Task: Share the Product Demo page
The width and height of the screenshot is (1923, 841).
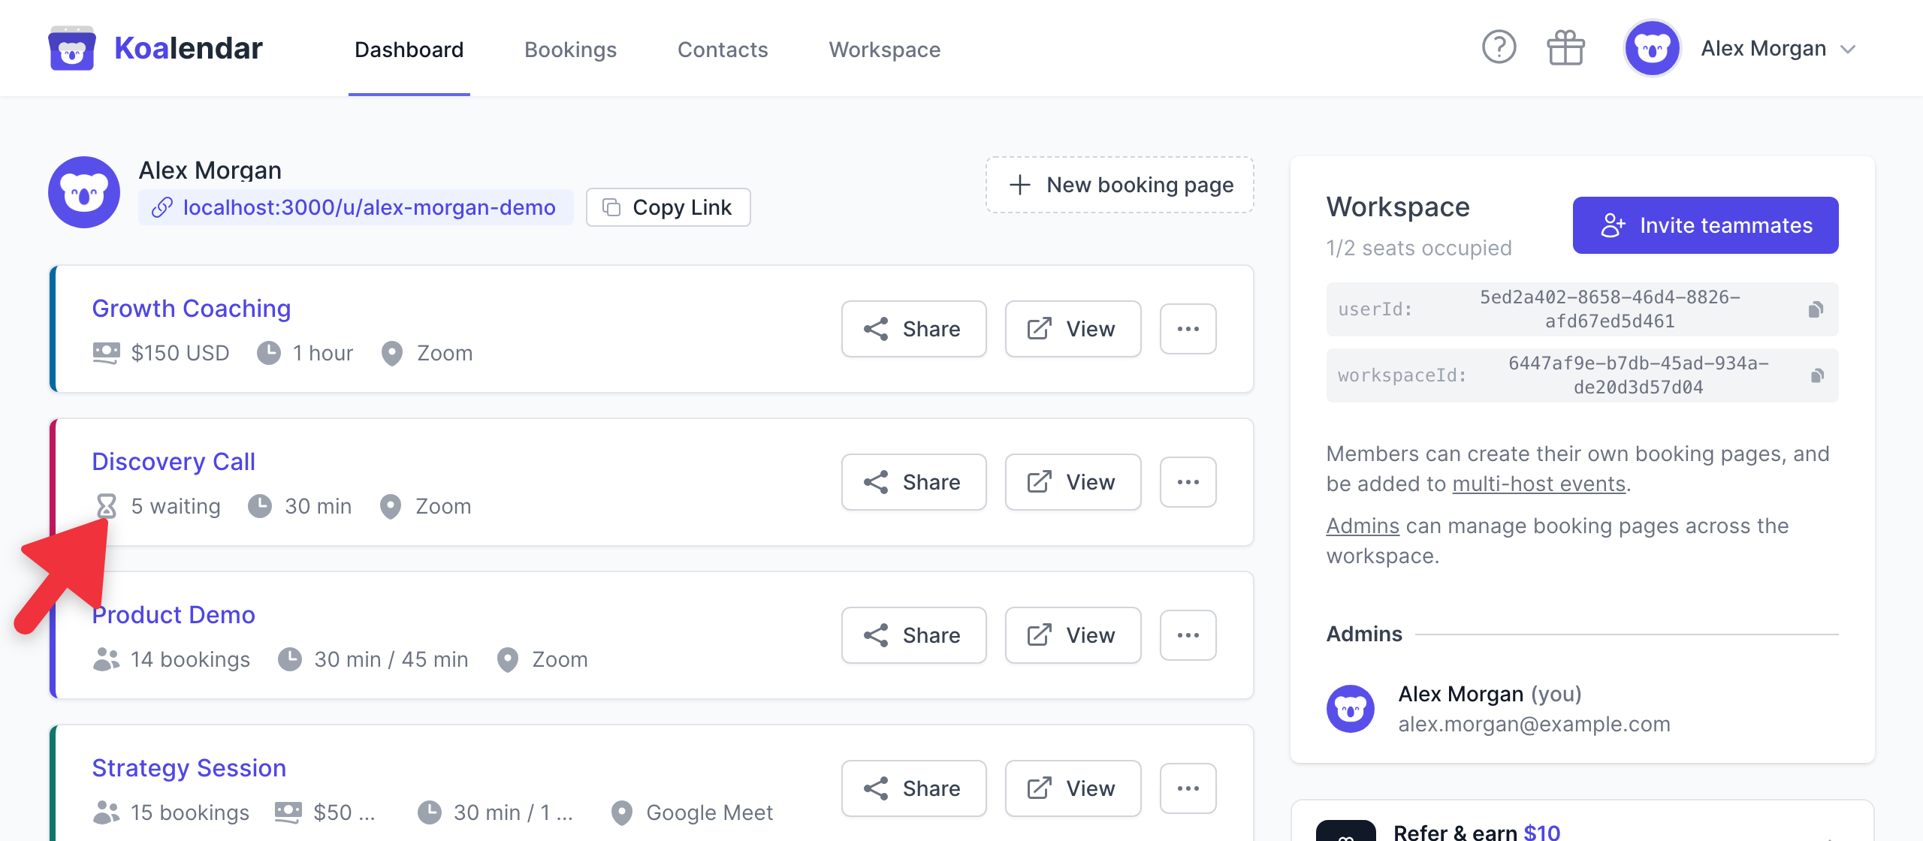Action: coord(913,635)
